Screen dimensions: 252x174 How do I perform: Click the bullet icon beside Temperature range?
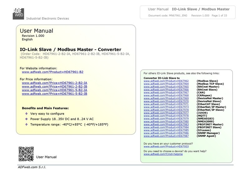pyautogui.click(x=27, y=125)
